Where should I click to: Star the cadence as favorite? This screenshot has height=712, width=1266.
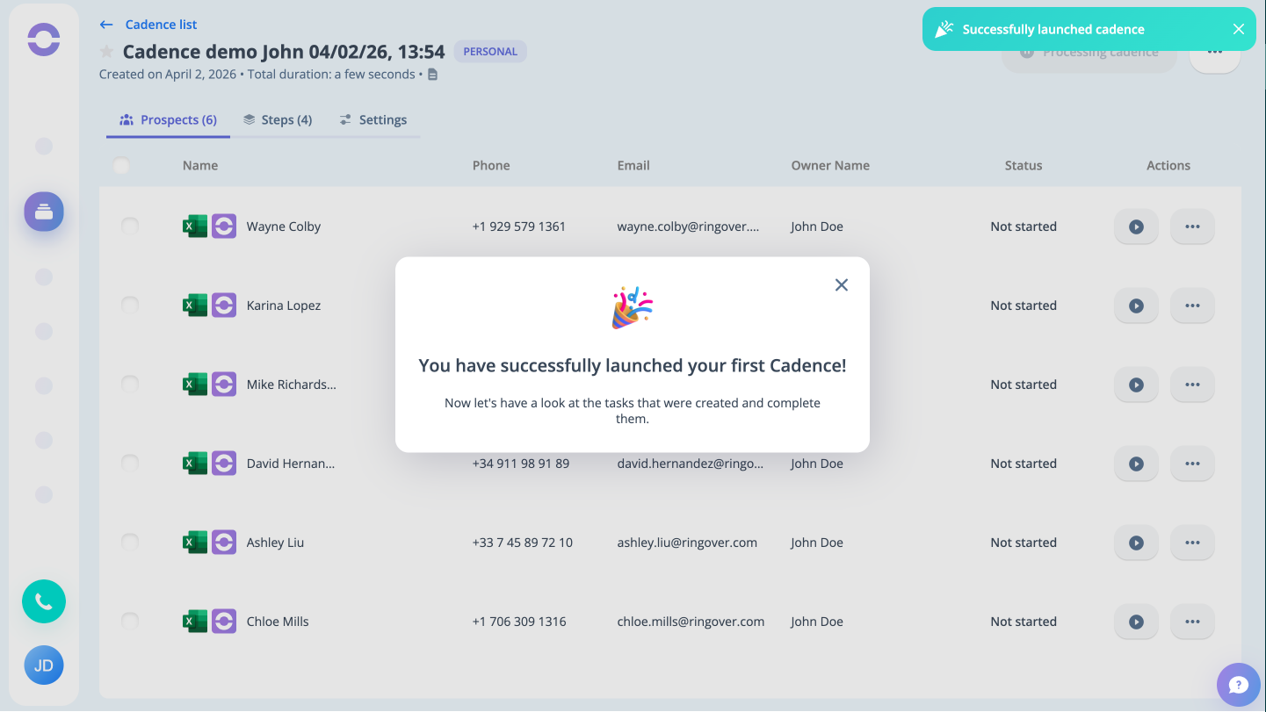107,52
